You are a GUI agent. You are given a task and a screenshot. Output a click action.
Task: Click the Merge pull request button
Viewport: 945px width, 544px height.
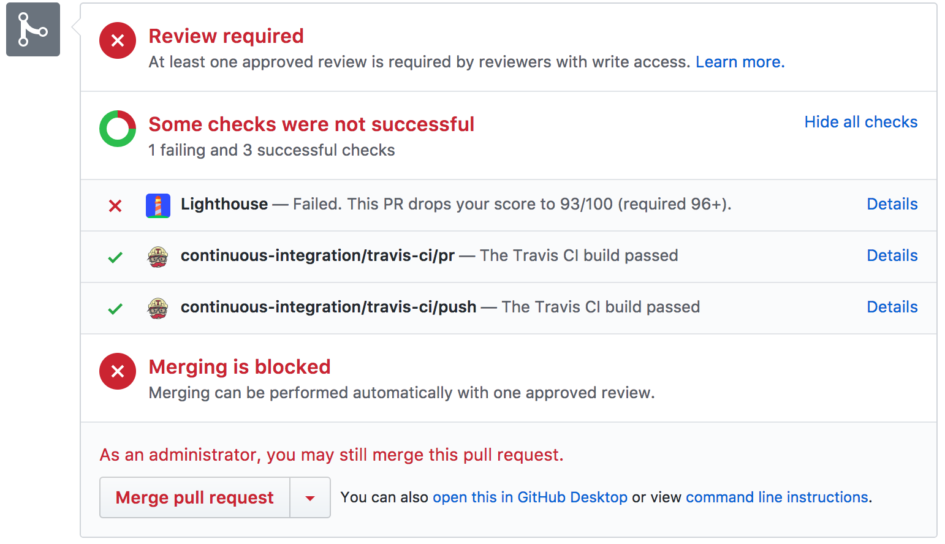pos(194,497)
